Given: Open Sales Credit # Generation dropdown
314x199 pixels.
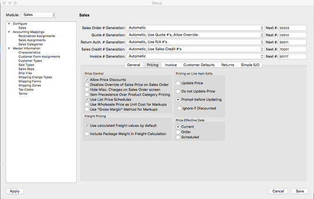Looking at the screenshot, I should [x=195, y=49].
